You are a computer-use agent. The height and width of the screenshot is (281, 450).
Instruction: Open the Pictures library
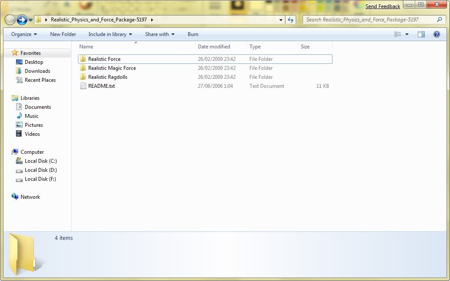pyautogui.click(x=33, y=125)
